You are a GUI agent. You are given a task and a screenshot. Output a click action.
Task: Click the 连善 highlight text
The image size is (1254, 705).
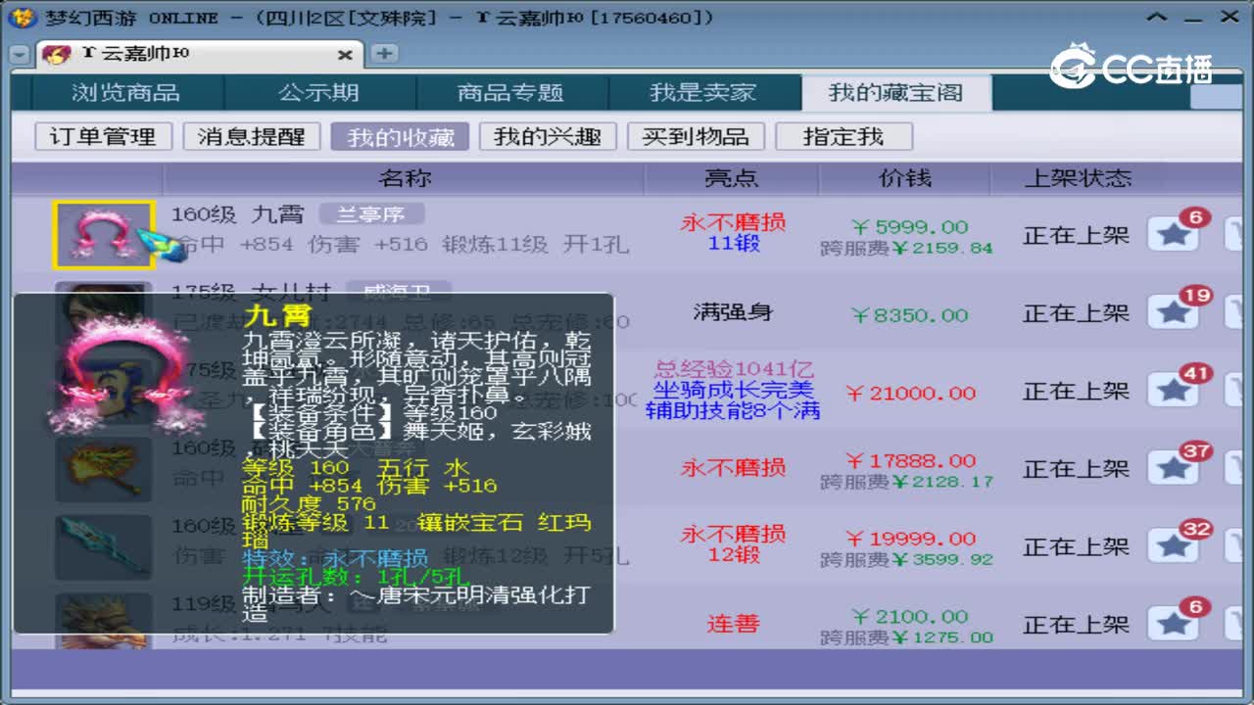coord(733,623)
